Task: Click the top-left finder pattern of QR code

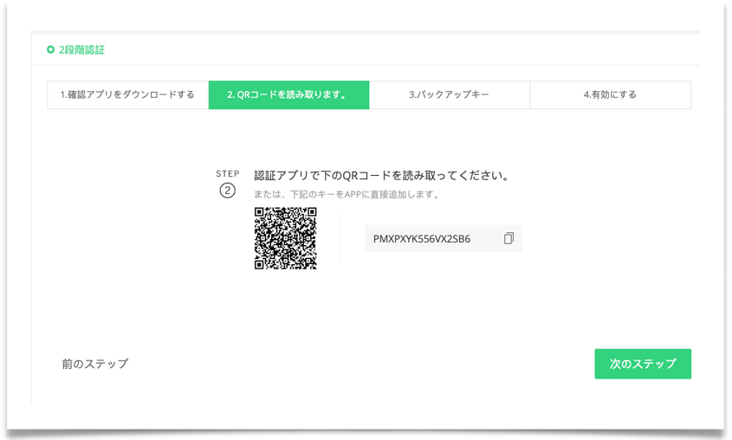Action: (260, 213)
